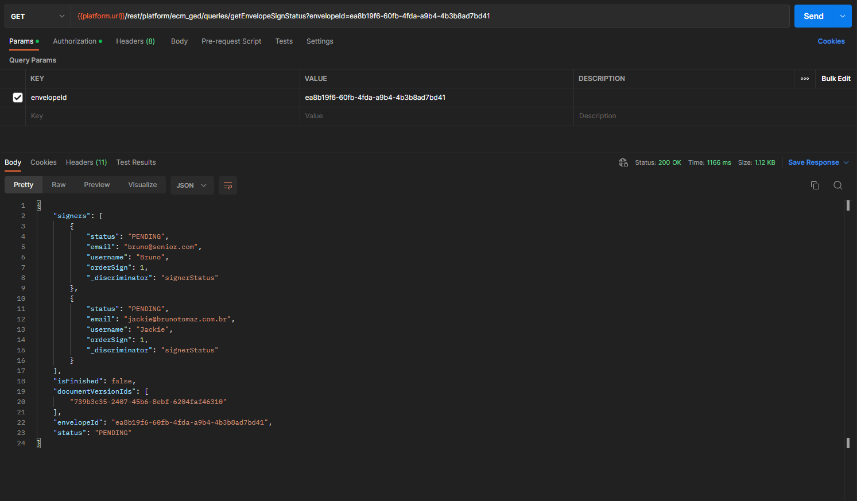The height and width of the screenshot is (501, 857).
Task: Expand the Send button arrow options
Action: coord(842,16)
